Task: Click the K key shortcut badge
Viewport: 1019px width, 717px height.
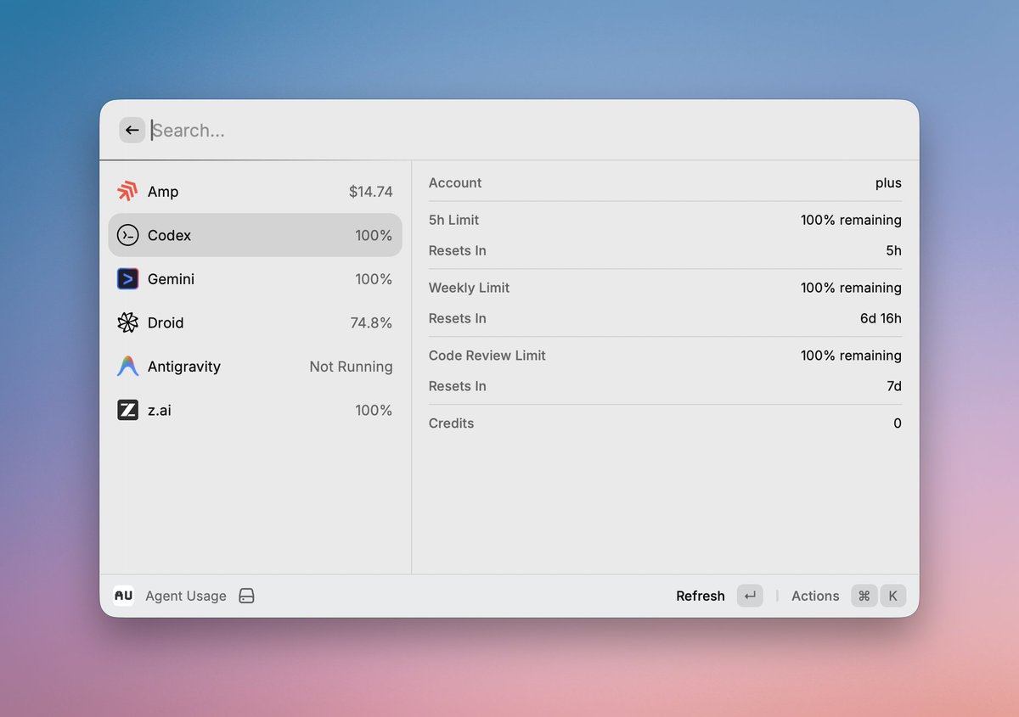Action: [892, 596]
